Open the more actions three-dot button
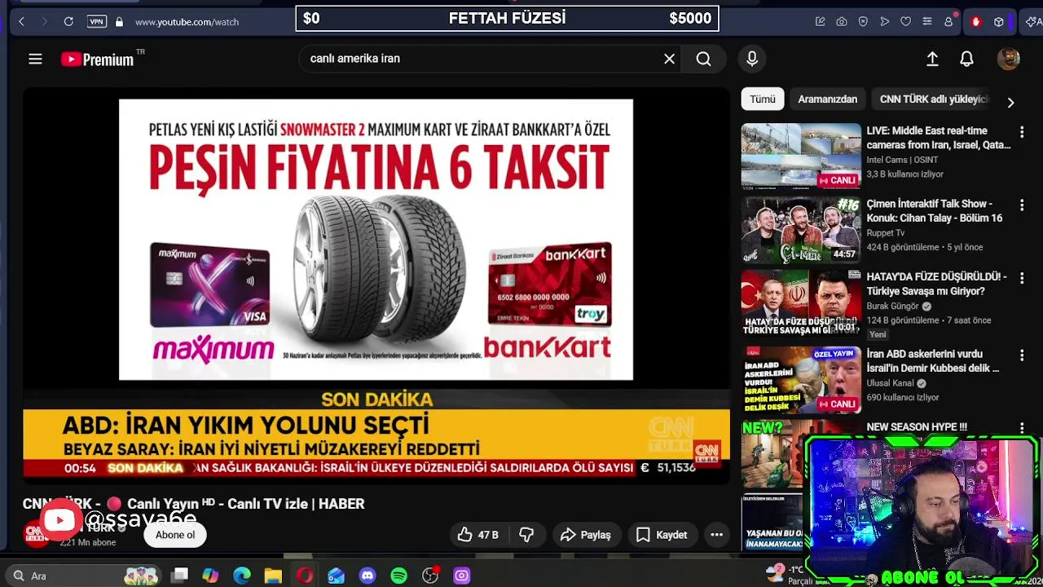The image size is (1043, 587). [x=717, y=535]
